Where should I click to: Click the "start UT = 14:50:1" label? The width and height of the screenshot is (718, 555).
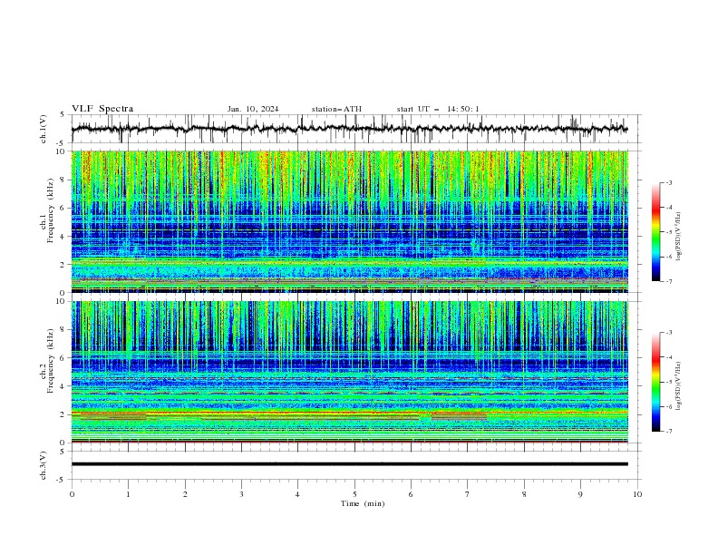[438, 109]
